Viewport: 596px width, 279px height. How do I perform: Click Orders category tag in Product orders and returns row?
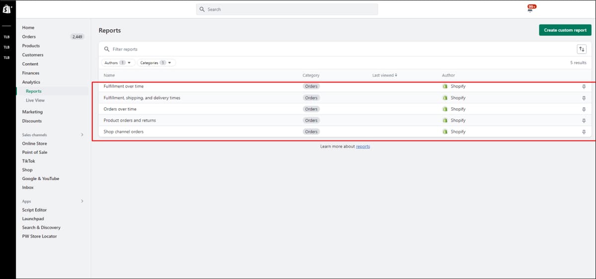click(311, 121)
